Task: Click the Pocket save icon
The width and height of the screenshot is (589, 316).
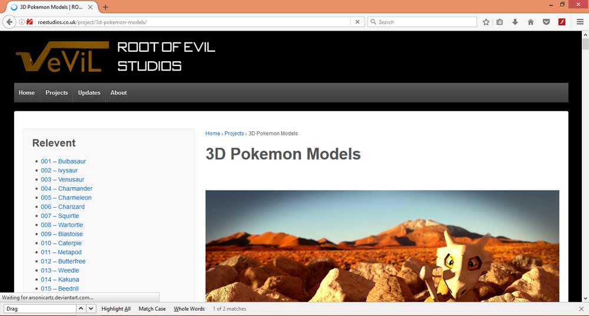Action: pyautogui.click(x=546, y=22)
